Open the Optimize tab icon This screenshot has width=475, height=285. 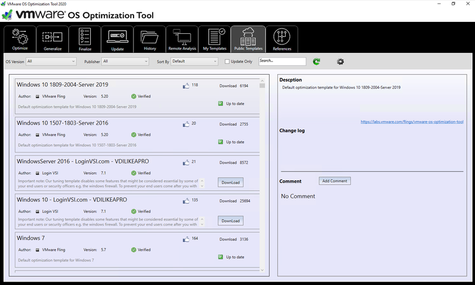pos(20,37)
